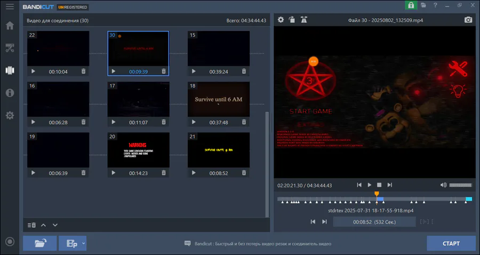Play clip 19 preview
480x255 pixels.
[34, 173]
